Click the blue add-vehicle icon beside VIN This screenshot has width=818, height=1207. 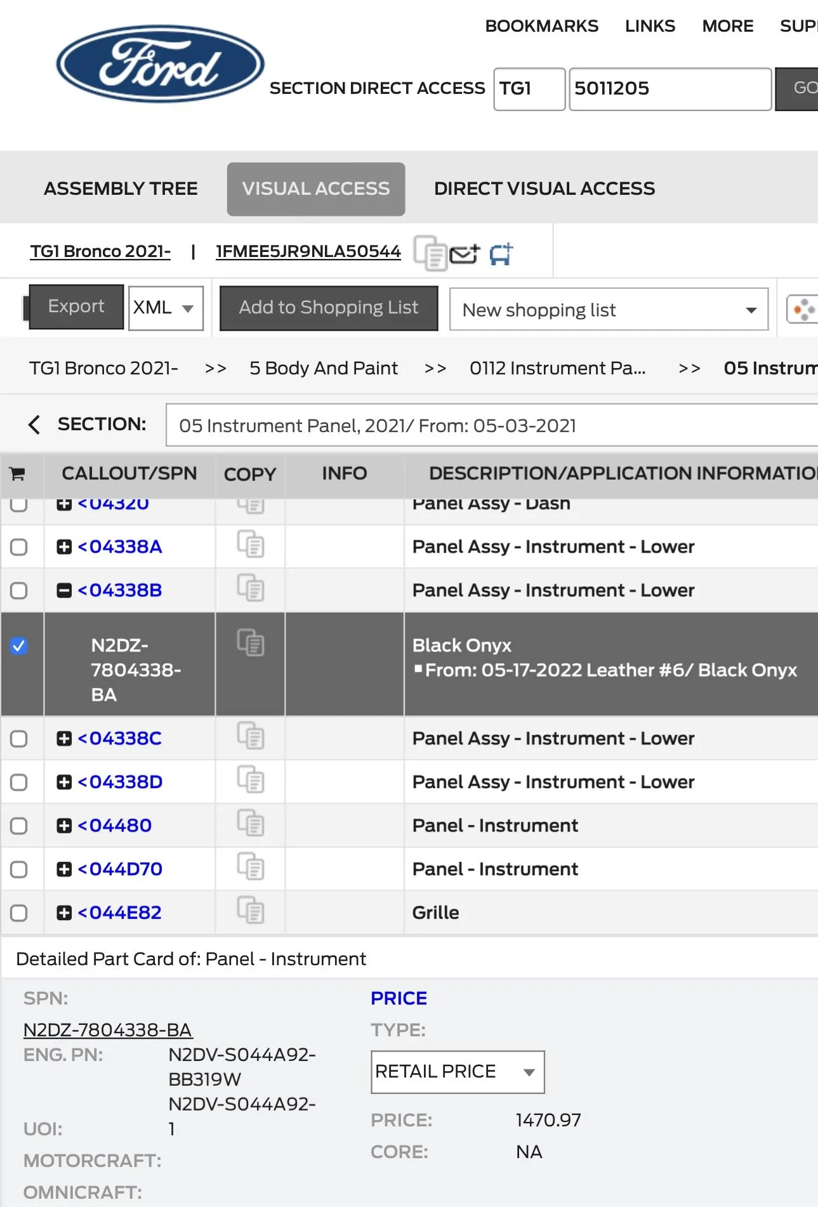click(501, 254)
